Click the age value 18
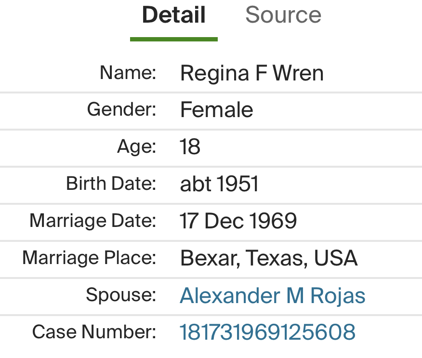 pyautogui.click(x=190, y=146)
